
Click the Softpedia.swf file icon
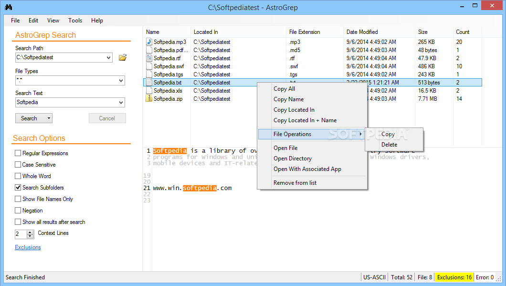pyautogui.click(x=149, y=66)
